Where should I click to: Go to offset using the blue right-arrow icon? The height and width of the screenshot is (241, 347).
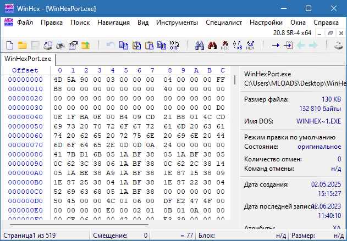click(276, 45)
